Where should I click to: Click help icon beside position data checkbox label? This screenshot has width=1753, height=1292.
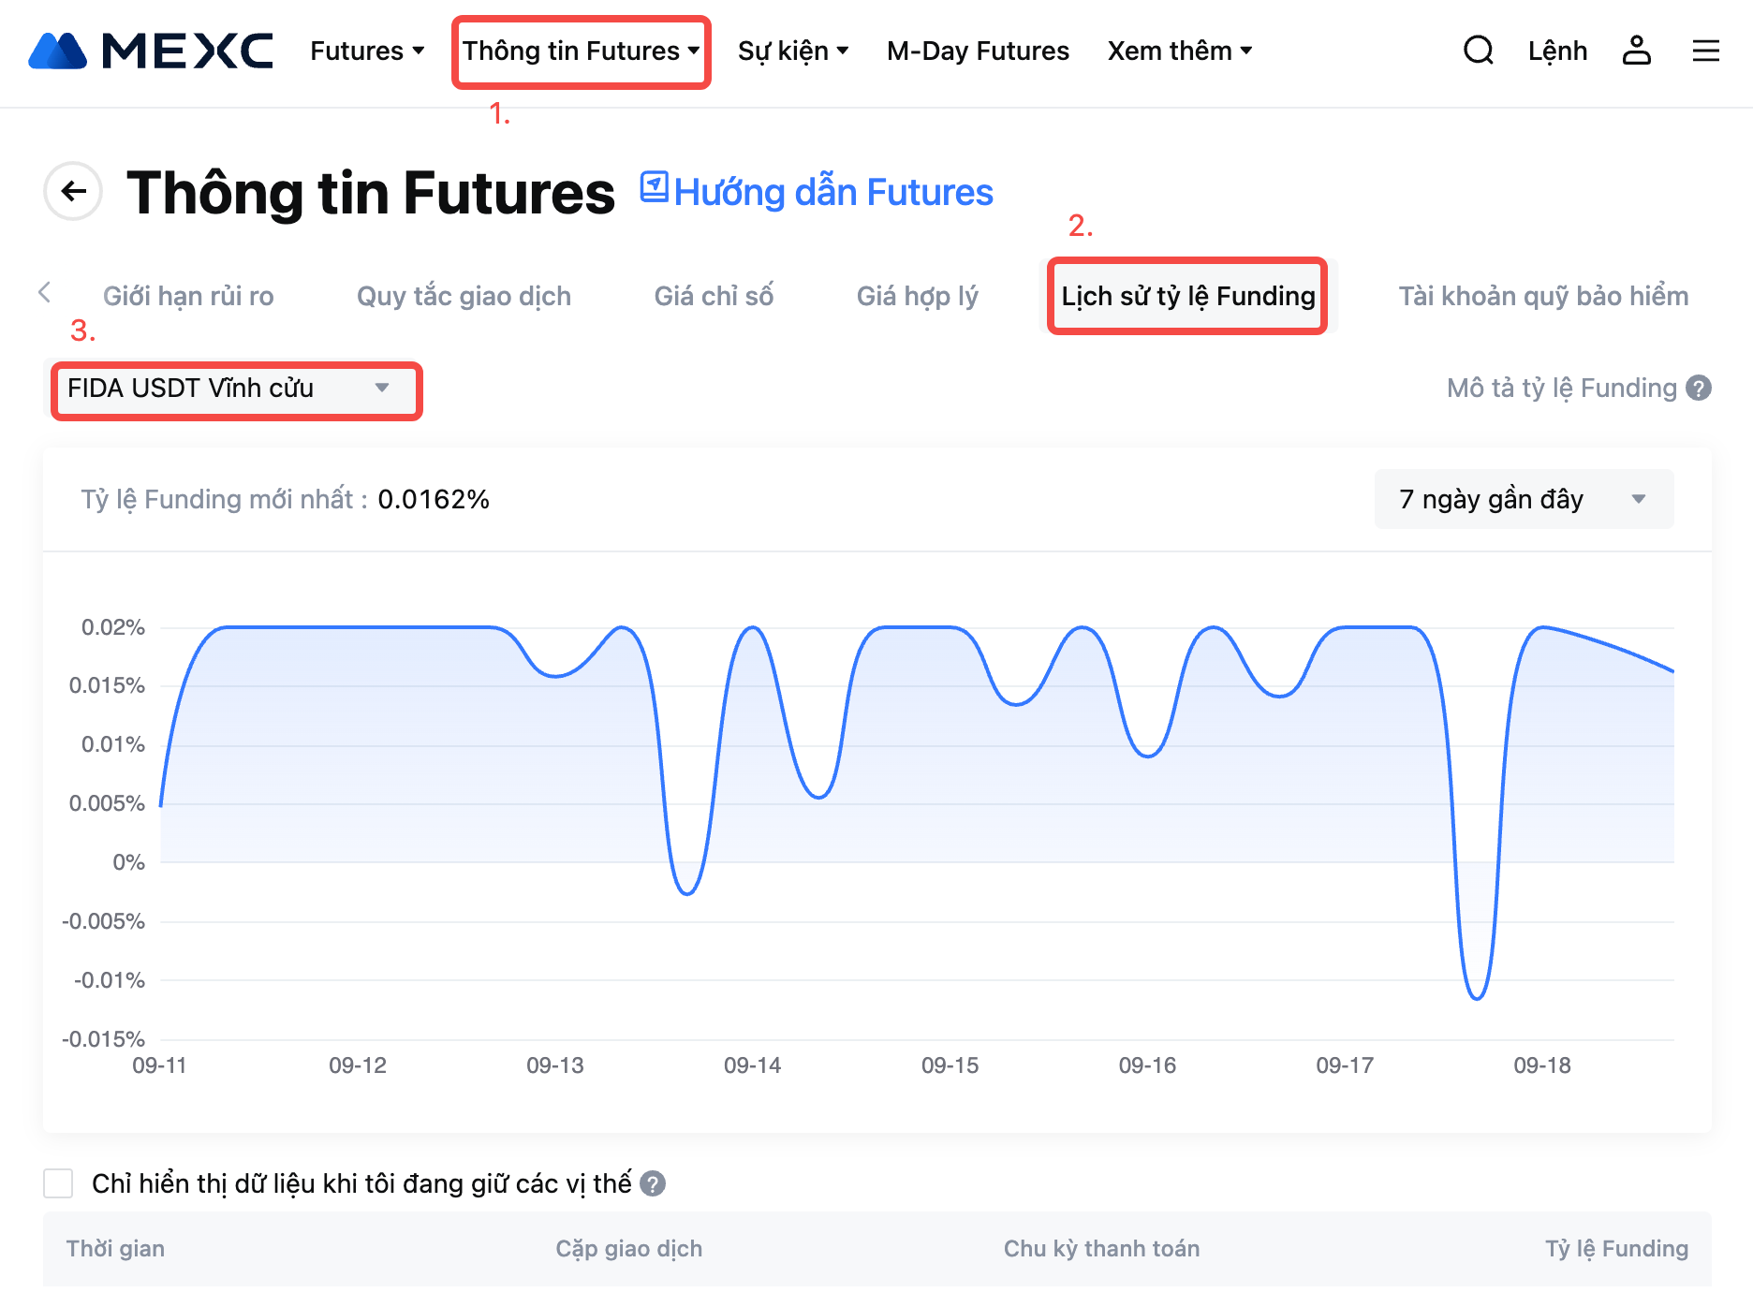point(653,1184)
